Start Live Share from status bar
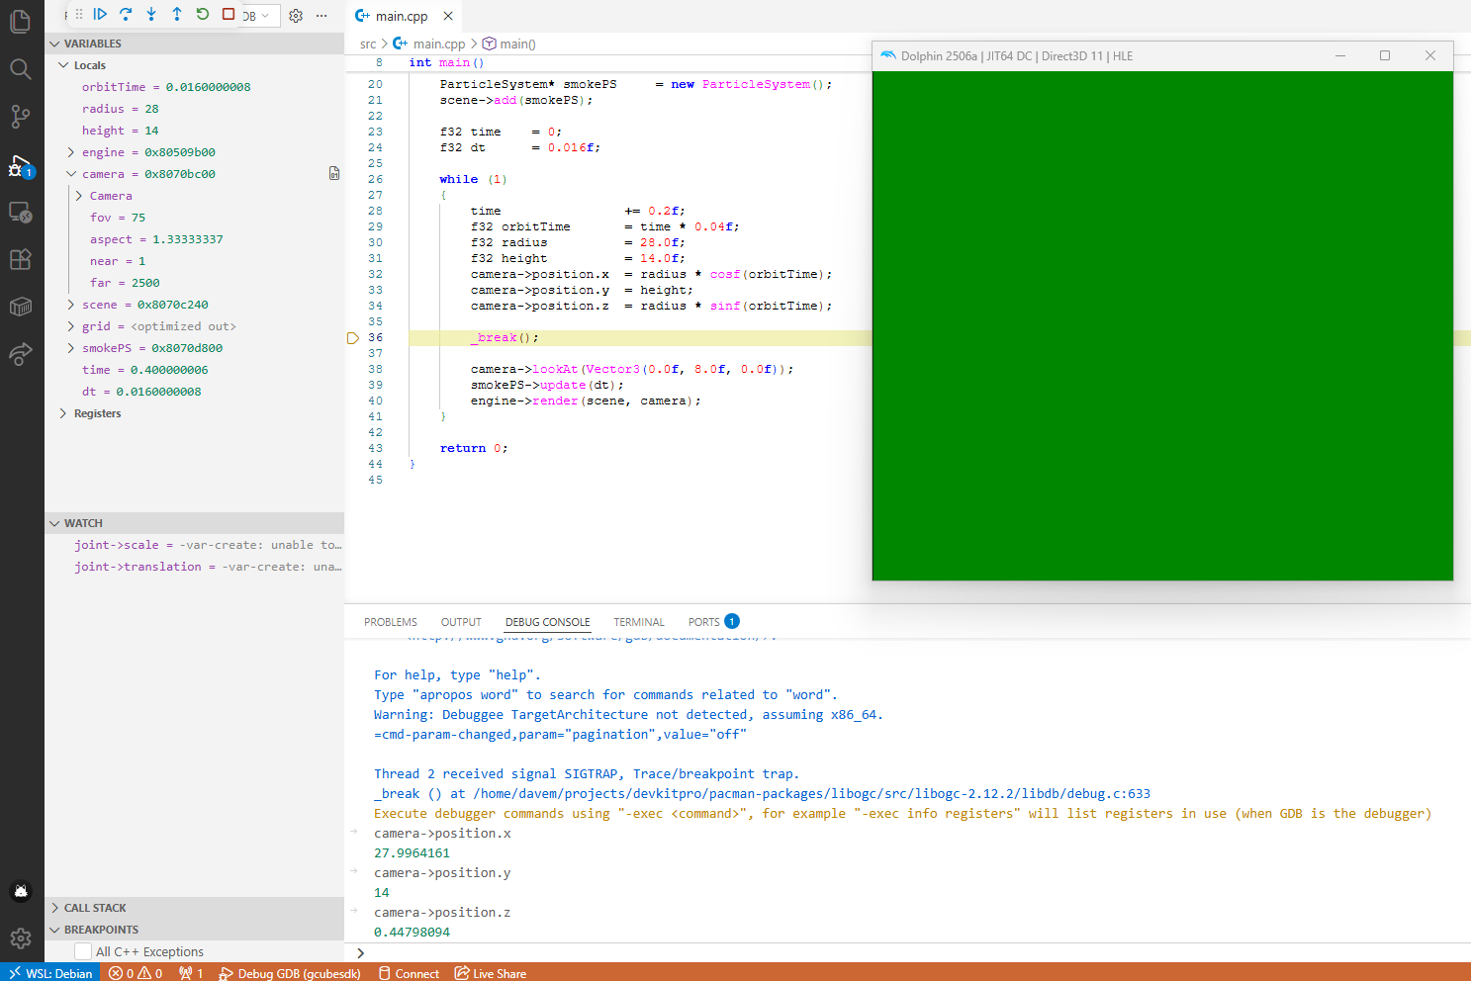The height and width of the screenshot is (981, 1471). pyautogui.click(x=490, y=972)
